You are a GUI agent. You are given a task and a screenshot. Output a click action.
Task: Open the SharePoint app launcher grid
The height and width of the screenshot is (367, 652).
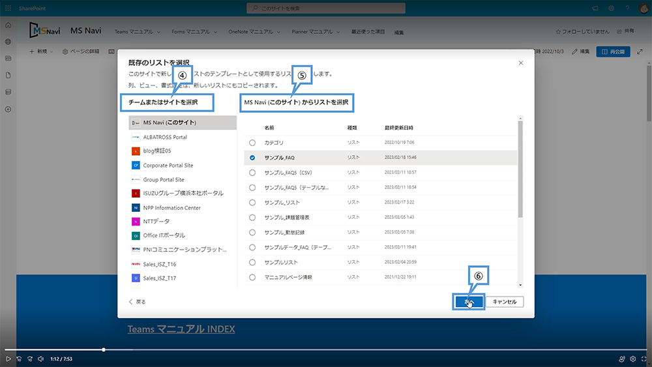8,8
